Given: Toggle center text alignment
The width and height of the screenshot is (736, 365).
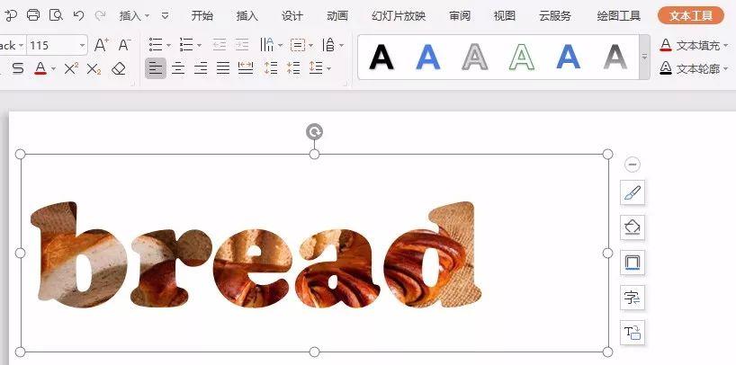Looking at the screenshot, I should [178, 68].
